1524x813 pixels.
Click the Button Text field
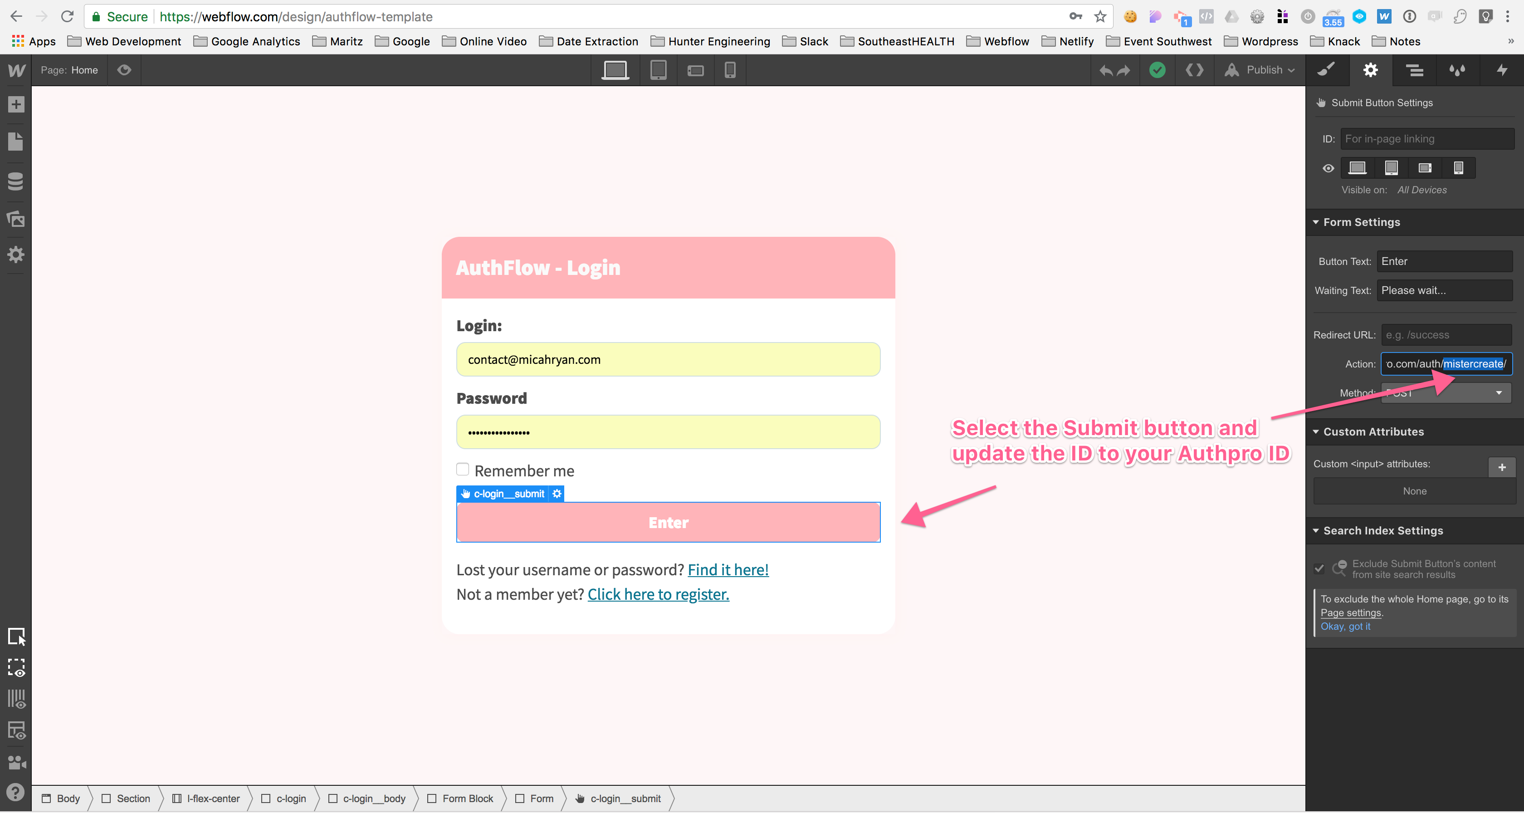1444,261
